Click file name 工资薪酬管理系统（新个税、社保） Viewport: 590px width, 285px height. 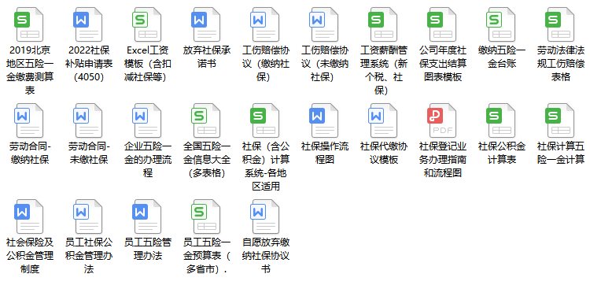(x=383, y=70)
